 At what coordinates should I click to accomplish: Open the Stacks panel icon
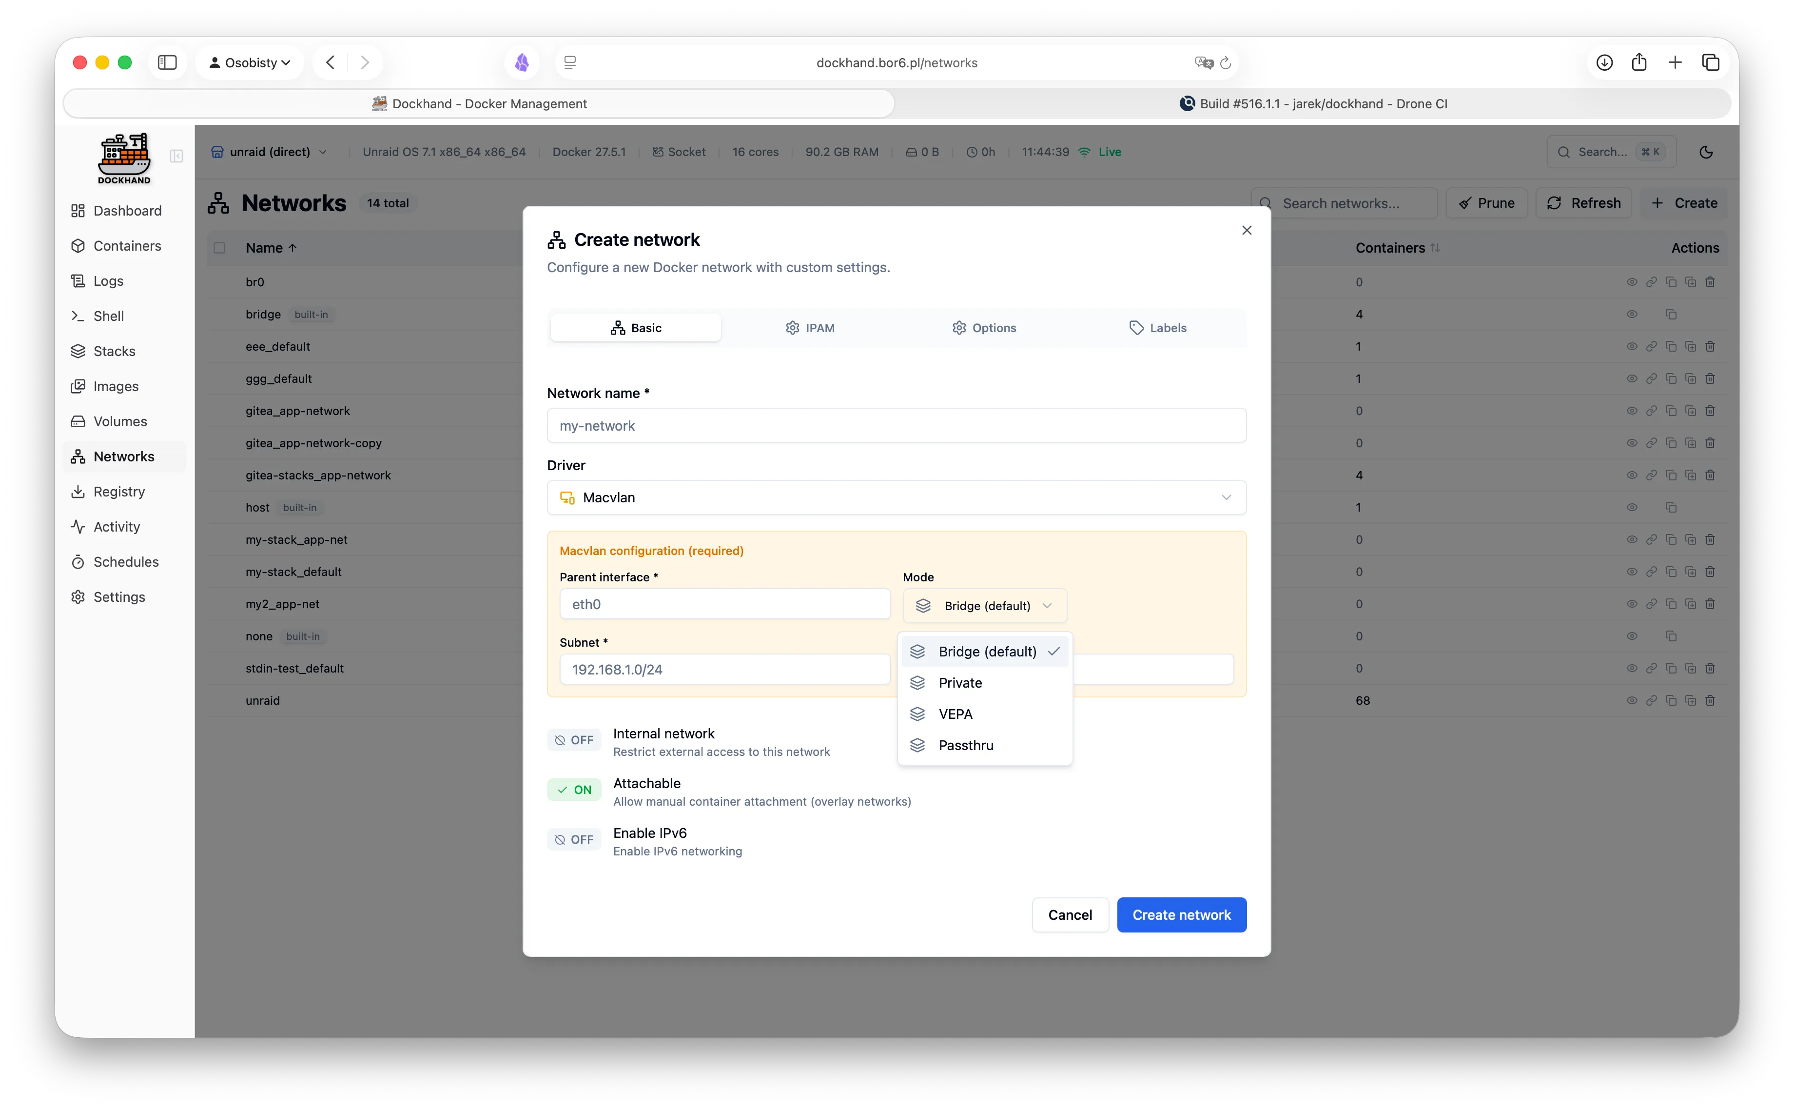79,351
